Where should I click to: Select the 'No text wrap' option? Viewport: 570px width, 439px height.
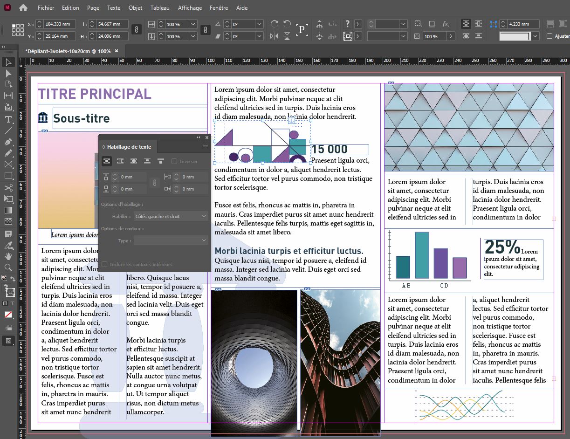point(107,161)
